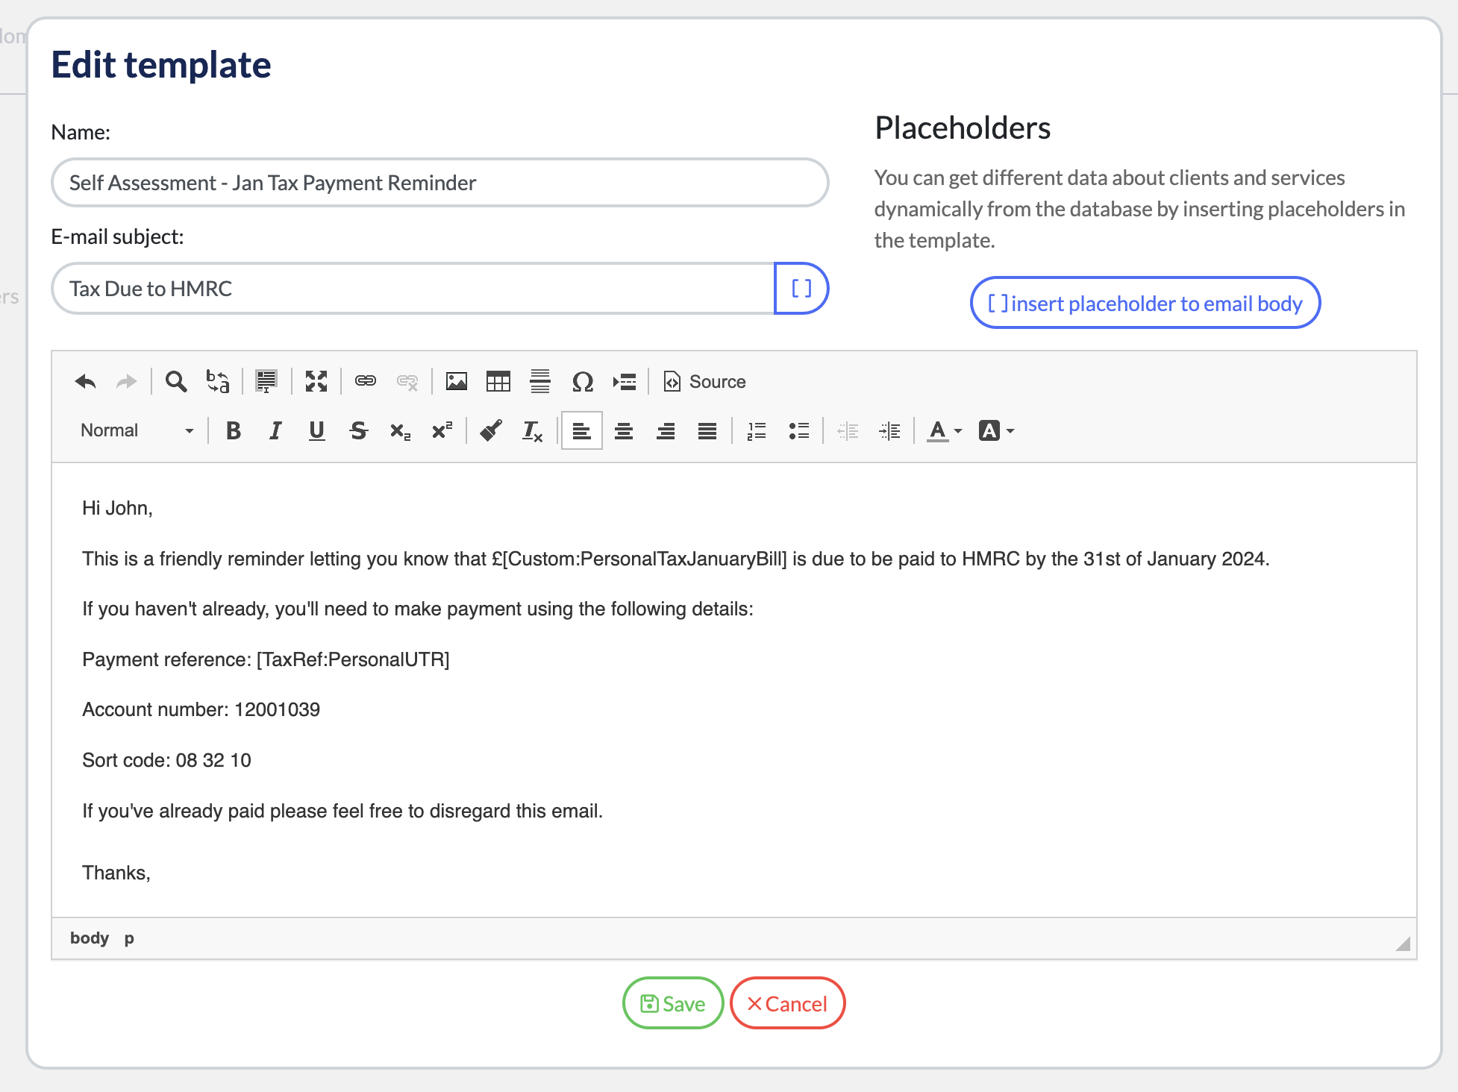Image resolution: width=1458 pixels, height=1092 pixels.
Task: Undo the last edit in the editor
Action: (x=86, y=382)
